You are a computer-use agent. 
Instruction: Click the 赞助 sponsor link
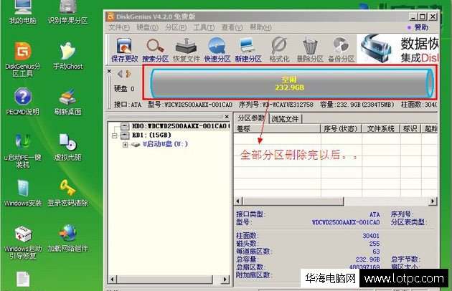tap(420, 27)
